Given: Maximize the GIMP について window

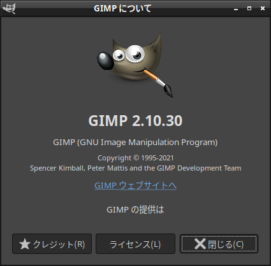Looking at the screenshot, I should click(x=249, y=8).
